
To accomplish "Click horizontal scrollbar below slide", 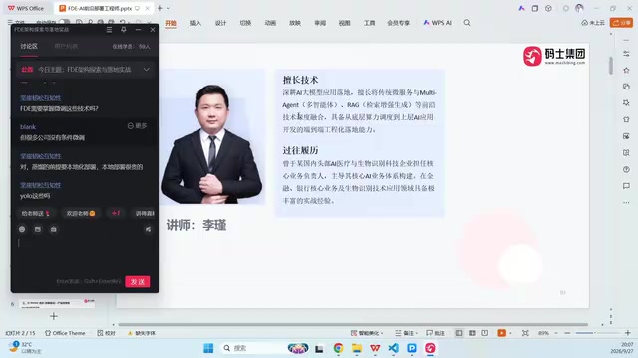I will tap(352, 325).
